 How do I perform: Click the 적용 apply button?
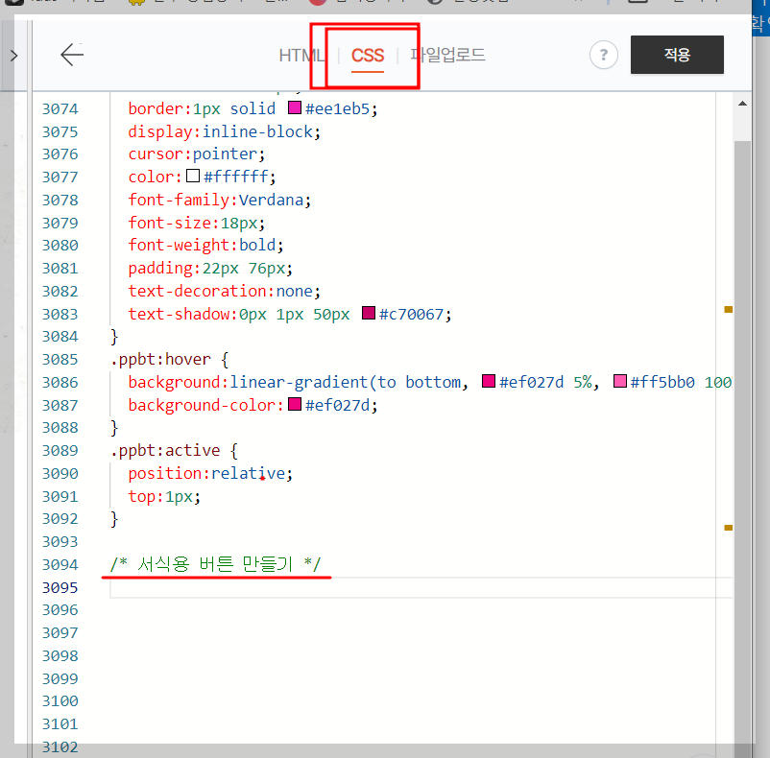[x=677, y=55]
